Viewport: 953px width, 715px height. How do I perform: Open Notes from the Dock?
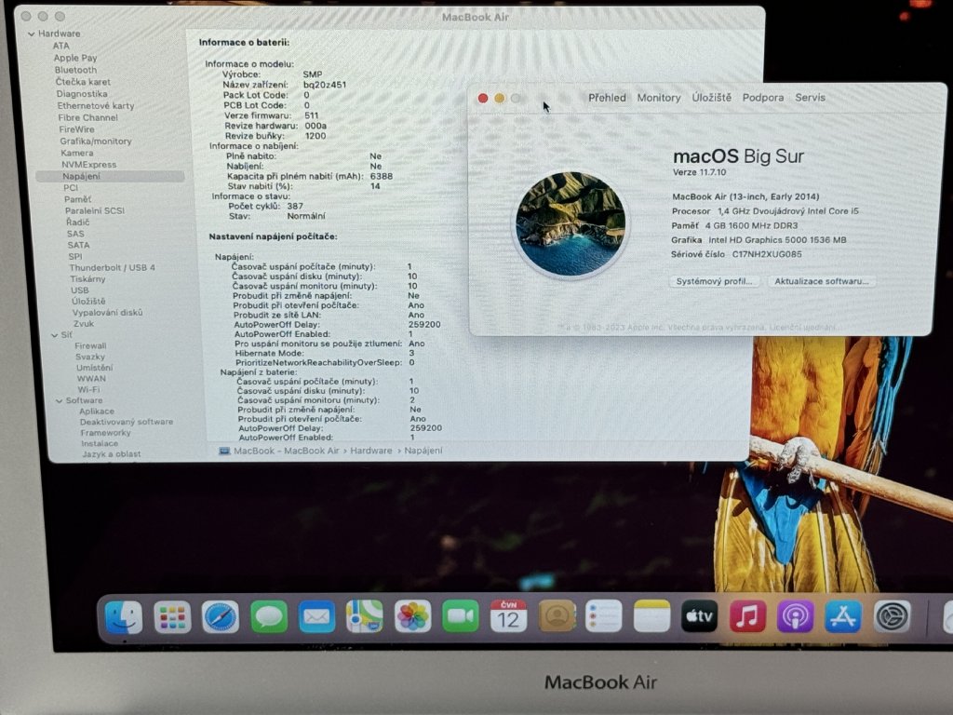(651, 616)
